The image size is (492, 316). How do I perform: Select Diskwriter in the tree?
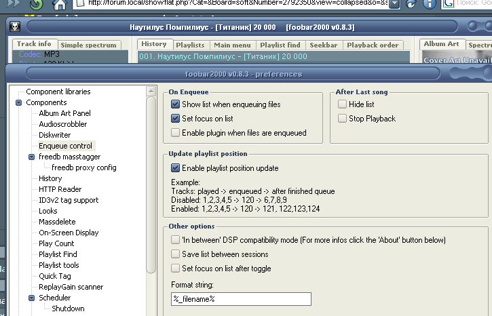pyautogui.click(x=54, y=135)
